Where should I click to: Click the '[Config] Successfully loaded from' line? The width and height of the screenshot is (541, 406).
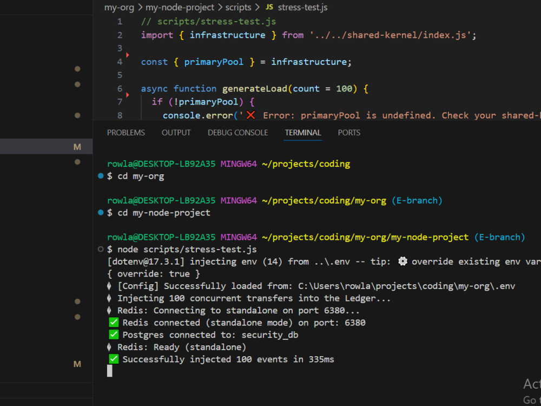311,286
